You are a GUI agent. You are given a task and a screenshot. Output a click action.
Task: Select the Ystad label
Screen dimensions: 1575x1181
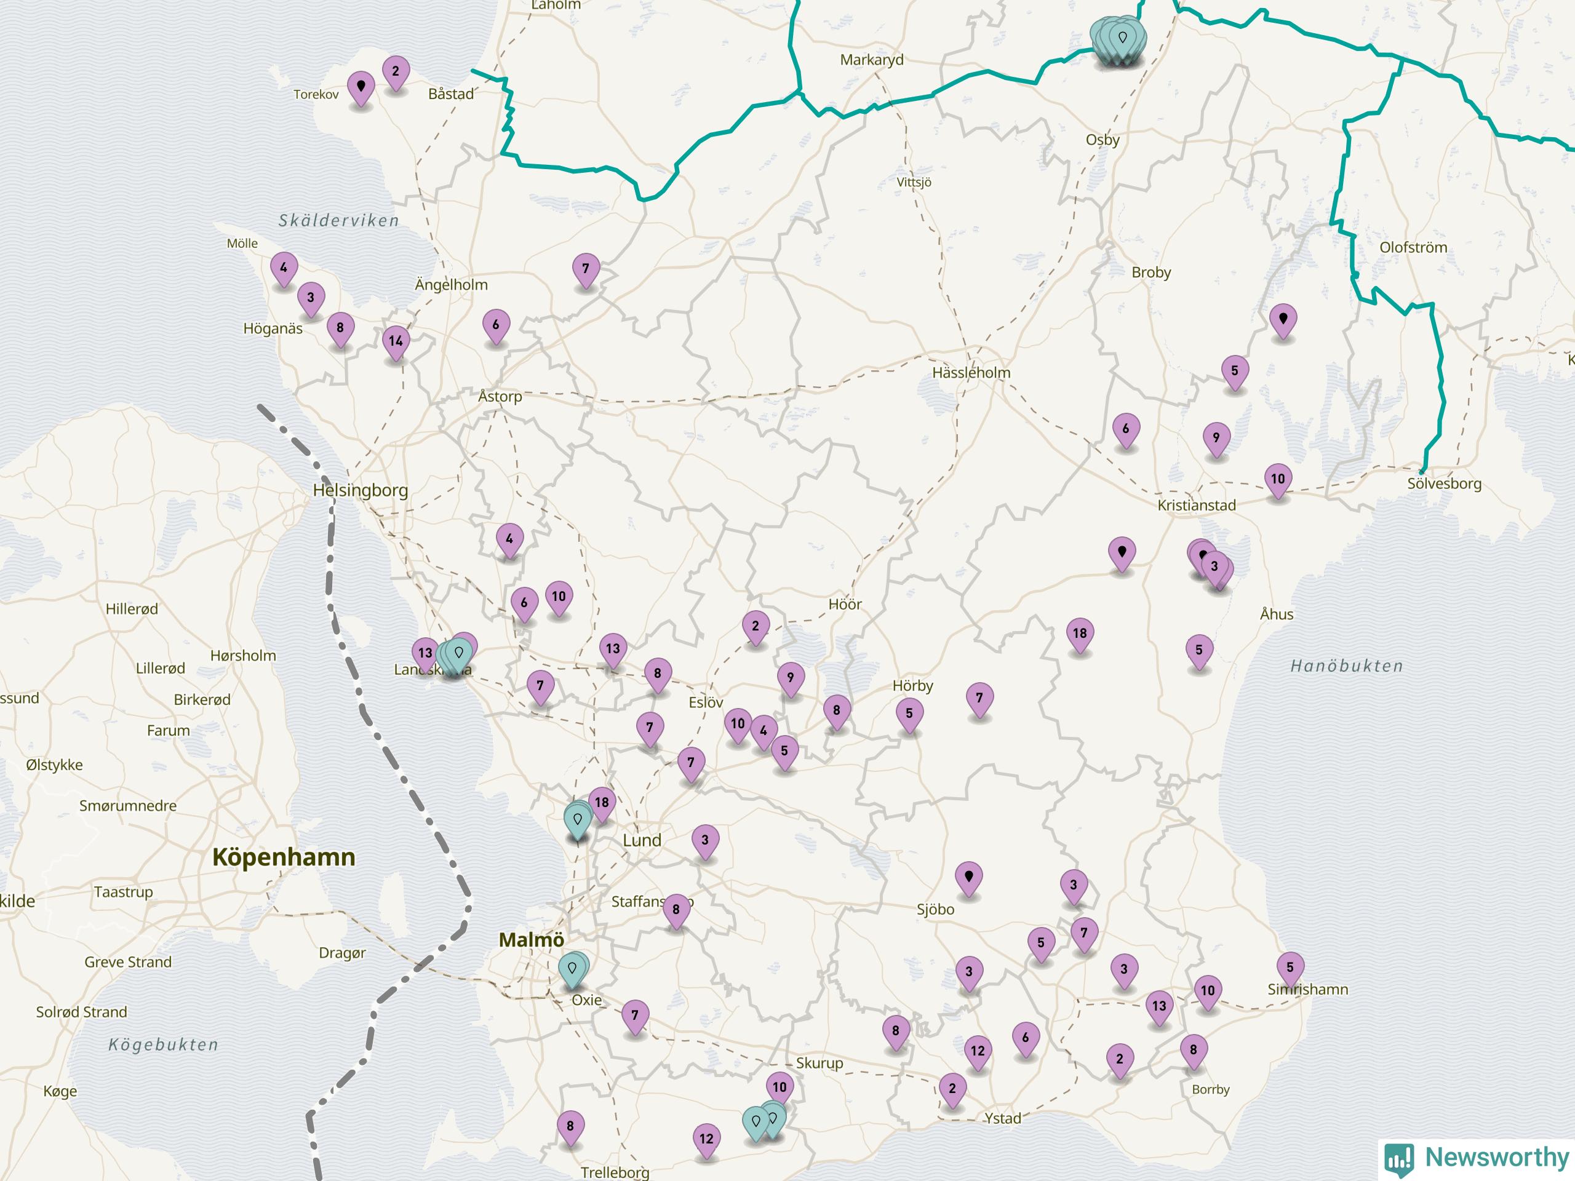coord(1003,1118)
